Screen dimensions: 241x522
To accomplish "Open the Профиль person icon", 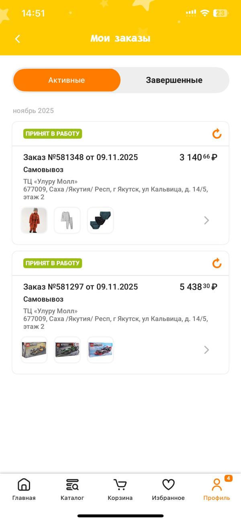I will pos(216,485).
